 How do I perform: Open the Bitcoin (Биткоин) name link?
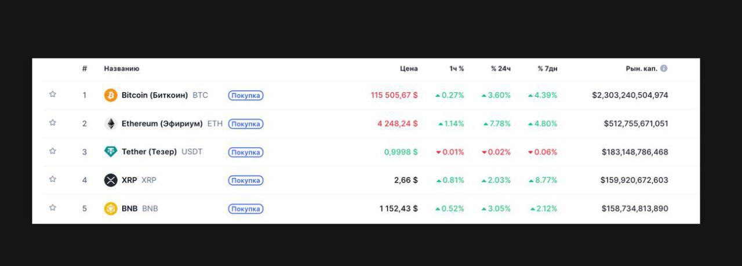pos(155,95)
